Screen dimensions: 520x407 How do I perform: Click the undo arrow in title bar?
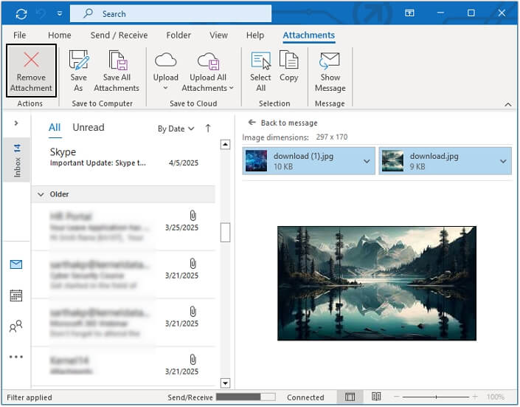pos(41,14)
